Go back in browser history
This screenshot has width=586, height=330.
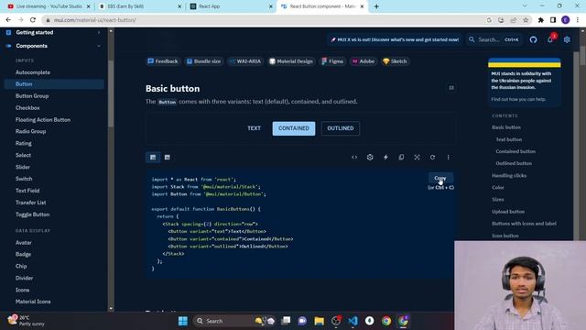pyautogui.click(x=8, y=20)
